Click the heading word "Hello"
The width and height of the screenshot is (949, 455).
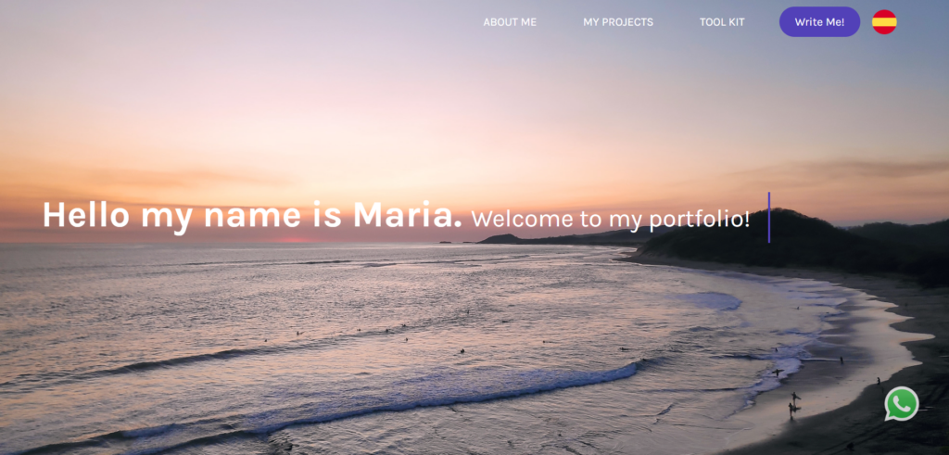click(x=86, y=215)
